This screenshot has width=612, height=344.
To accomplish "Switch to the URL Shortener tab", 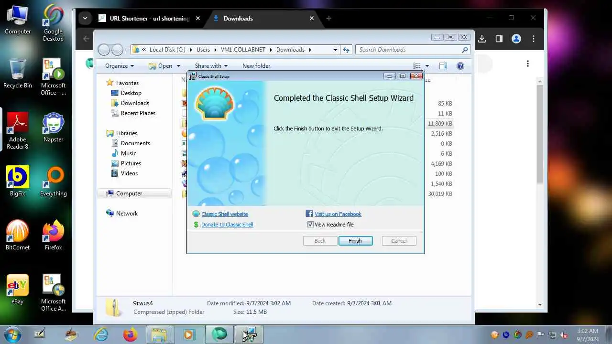I will (x=149, y=18).
